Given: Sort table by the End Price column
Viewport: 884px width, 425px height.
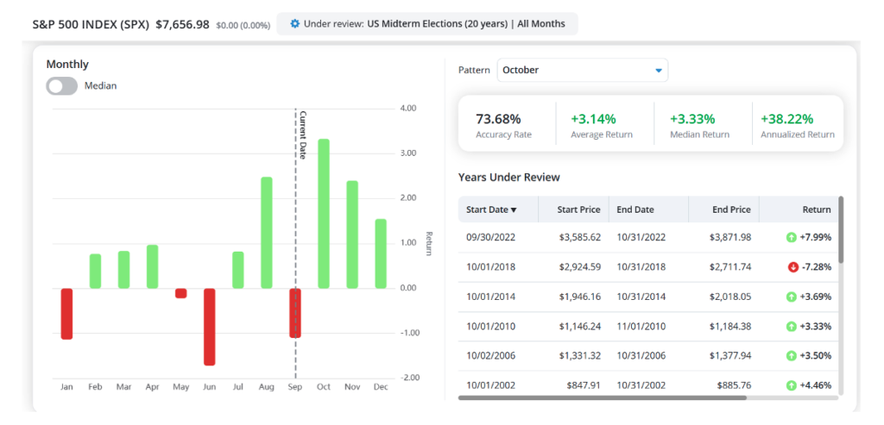Looking at the screenshot, I should coord(731,209).
